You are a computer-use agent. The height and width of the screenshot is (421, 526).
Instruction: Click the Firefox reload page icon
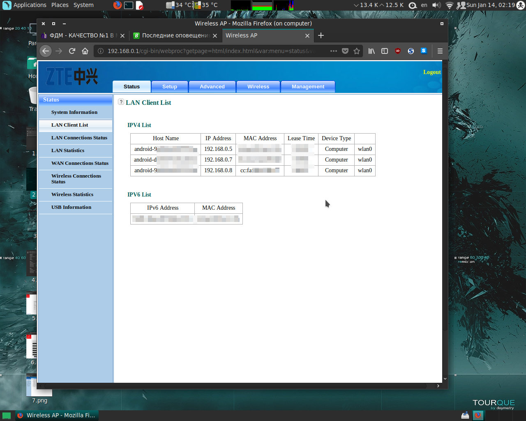[x=72, y=51]
